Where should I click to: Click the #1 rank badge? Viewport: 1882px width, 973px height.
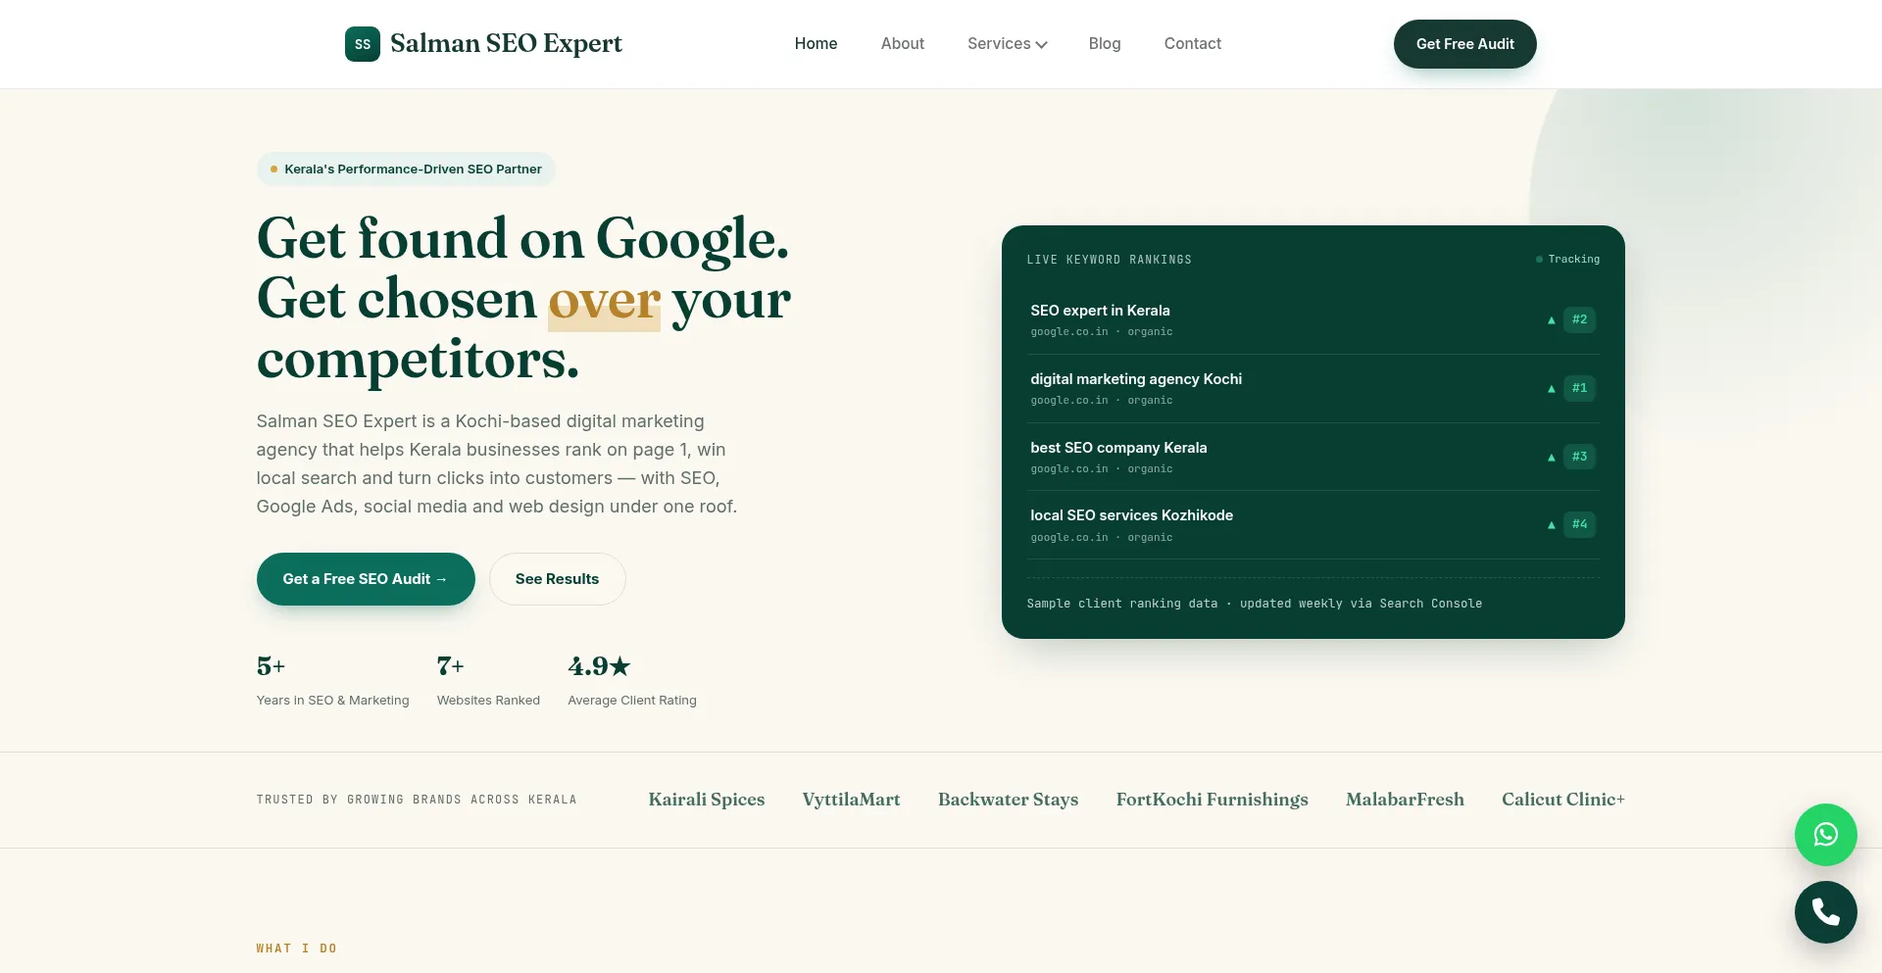point(1579,388)
